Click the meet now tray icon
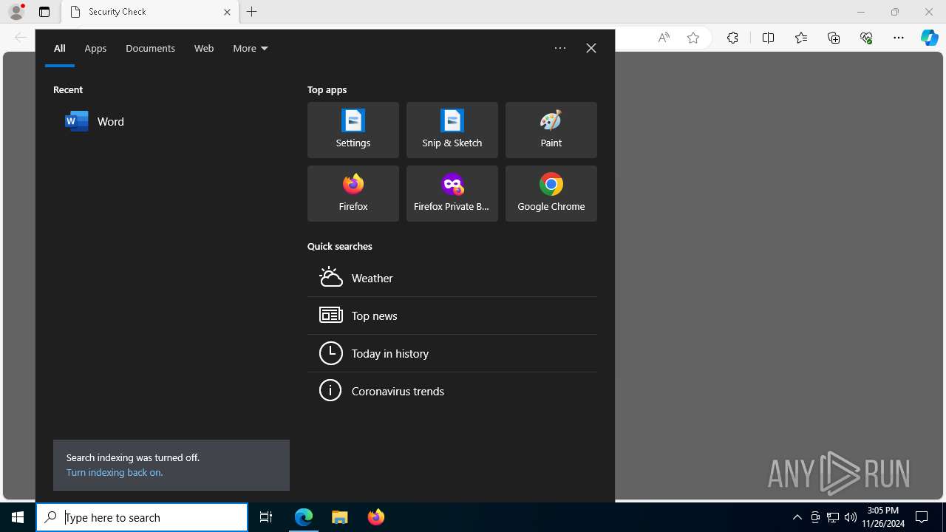Viewport: 946px width, 532px height. pyautogui.click(x=815, y=517)
